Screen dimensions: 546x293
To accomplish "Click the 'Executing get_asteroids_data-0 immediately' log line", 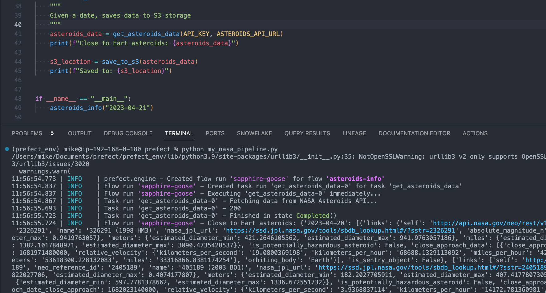I will [294, 193].
